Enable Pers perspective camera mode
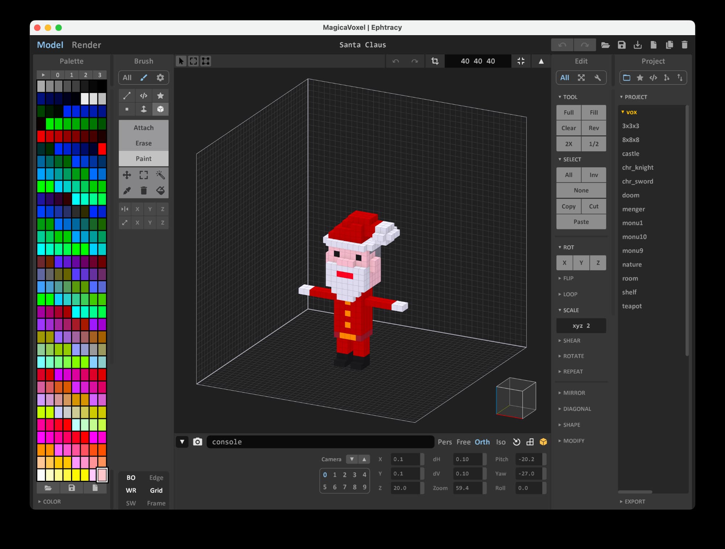725x549 pixels. tap(444, 442)
